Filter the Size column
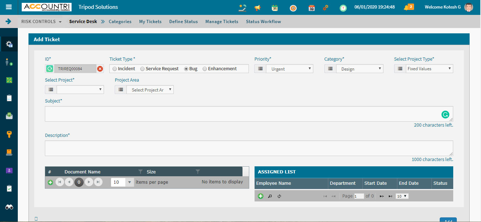This screenshot has width=481, height=222. tap(198, 172)
